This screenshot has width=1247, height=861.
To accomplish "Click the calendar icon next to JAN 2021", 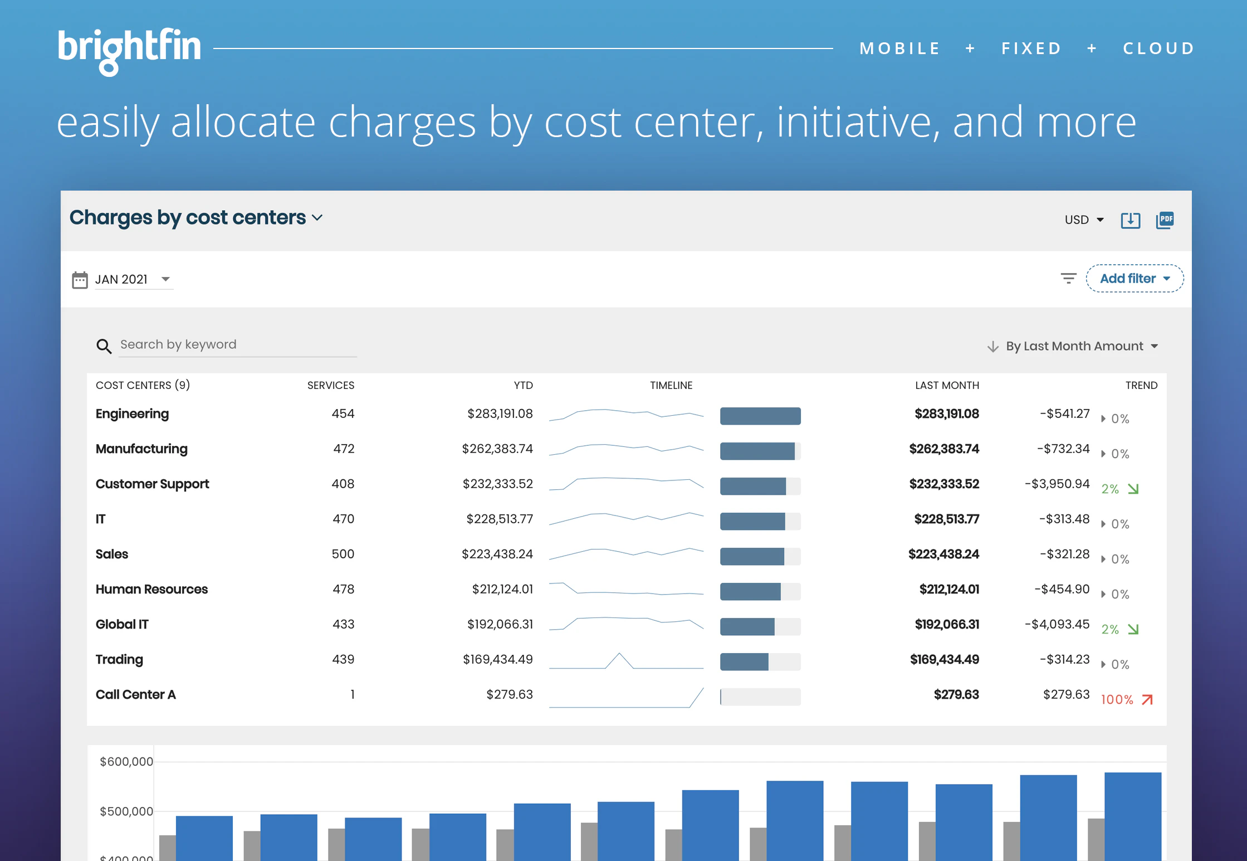I will (80, 279).
